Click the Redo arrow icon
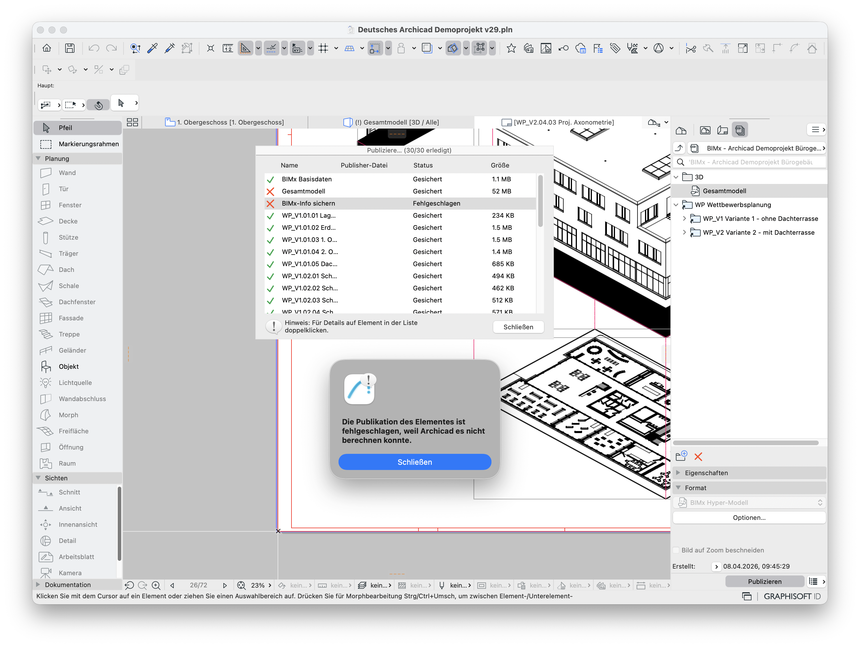Image resolution: width=860 pixels, height=647 pixels. tap(112, 48)
